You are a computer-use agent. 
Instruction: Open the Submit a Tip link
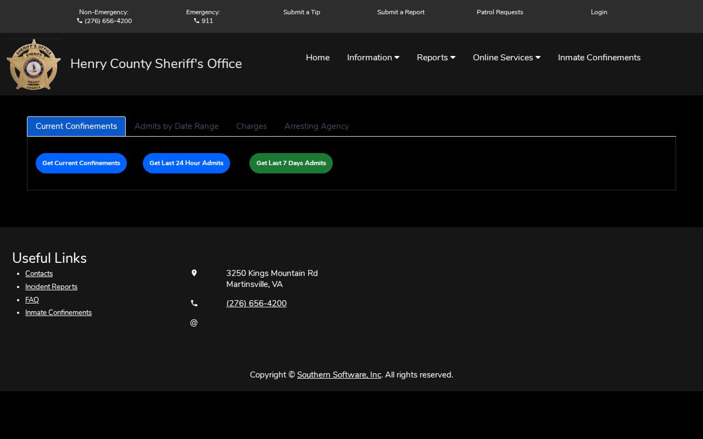coord(302,12)
